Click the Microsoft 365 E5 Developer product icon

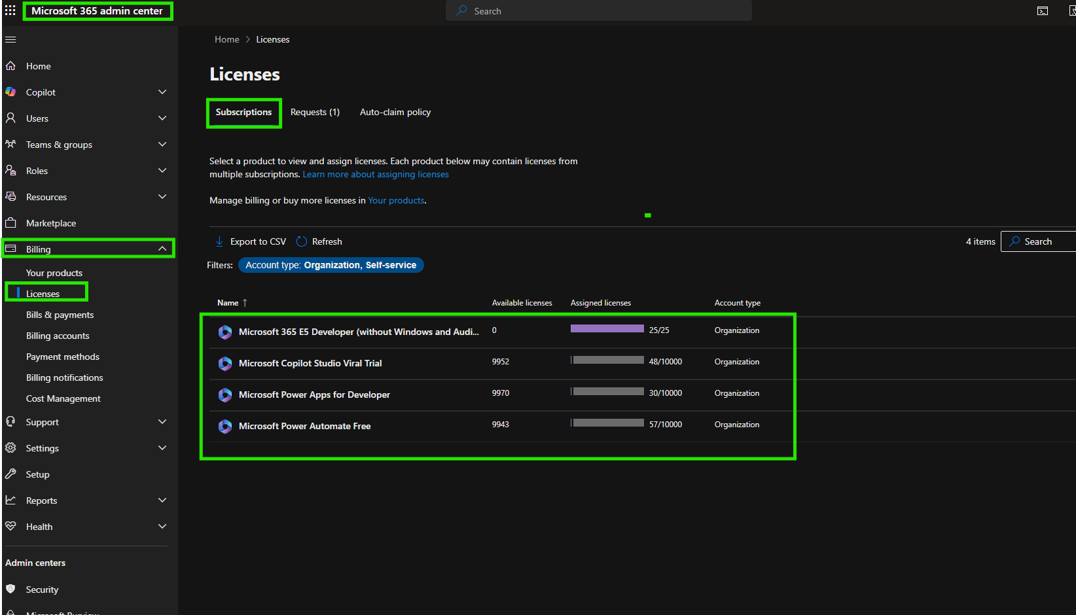(225, 332)
